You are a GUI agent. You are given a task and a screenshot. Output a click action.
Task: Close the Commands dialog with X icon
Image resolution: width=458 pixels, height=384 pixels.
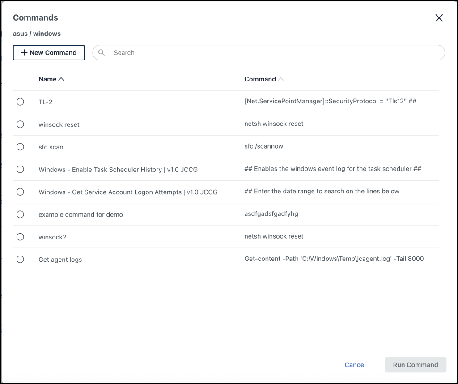tap(439, 18)
